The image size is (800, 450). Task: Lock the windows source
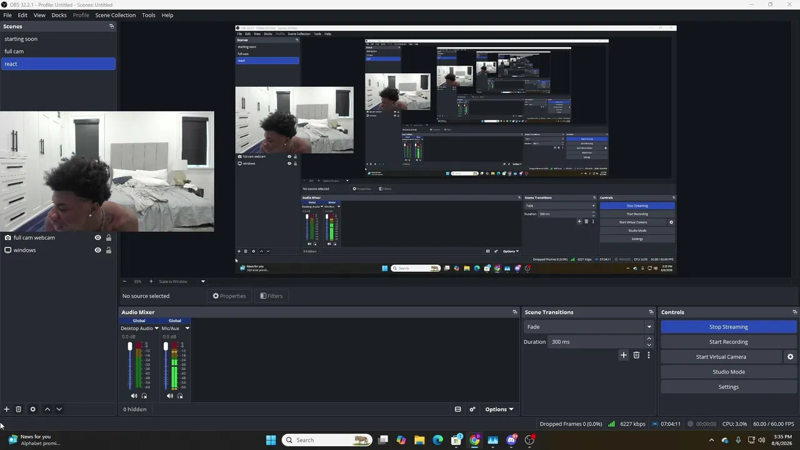109,250
